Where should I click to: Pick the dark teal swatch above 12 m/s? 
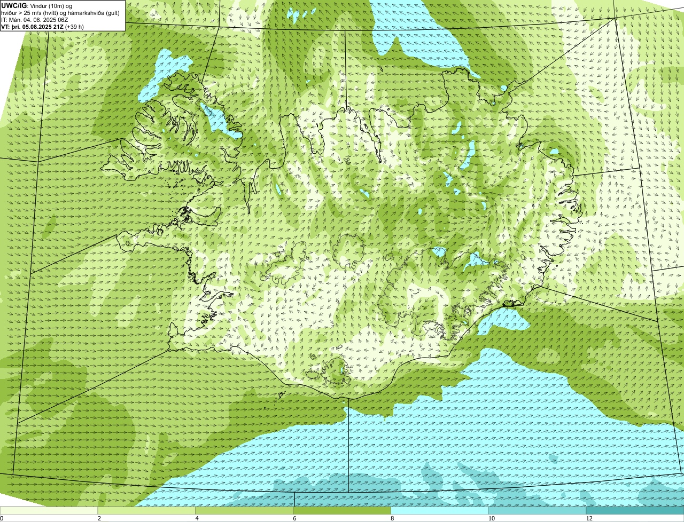635,511
